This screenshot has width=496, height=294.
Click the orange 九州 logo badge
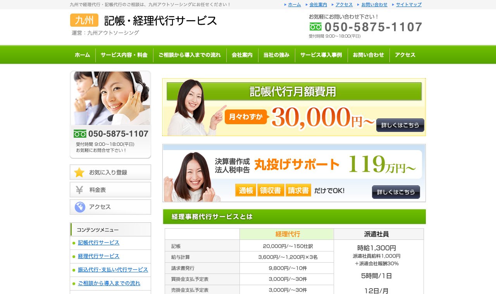(84, 20)
